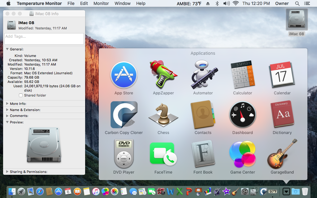Viewport: 317px width, 198px height.
Task: Open the Chess app icon
Action: pyautogui.click(x=163, y=114)
